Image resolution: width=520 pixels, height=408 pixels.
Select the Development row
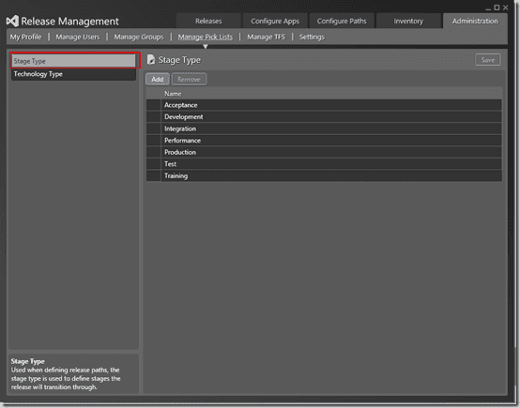pos(324,116)
